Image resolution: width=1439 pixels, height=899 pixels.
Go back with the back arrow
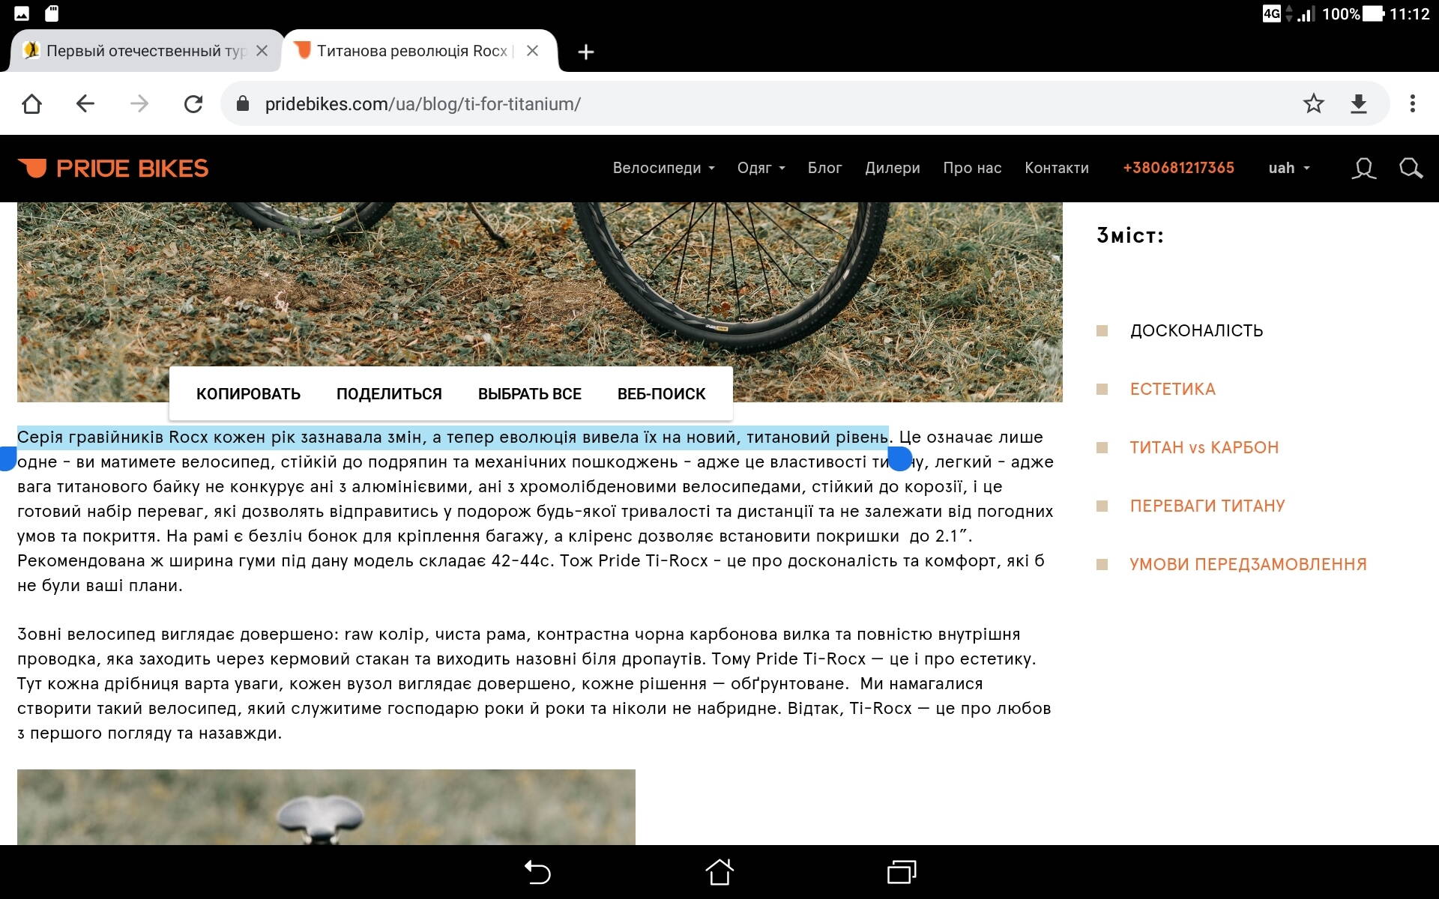coord(85,103)
